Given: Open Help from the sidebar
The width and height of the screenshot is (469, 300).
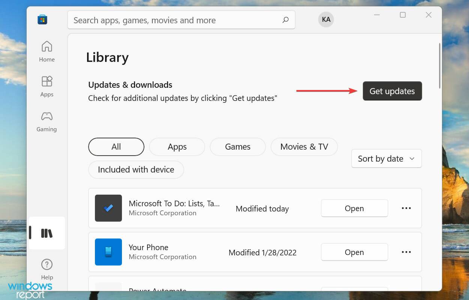Looking at the screenshot, I should coord(47,268).
